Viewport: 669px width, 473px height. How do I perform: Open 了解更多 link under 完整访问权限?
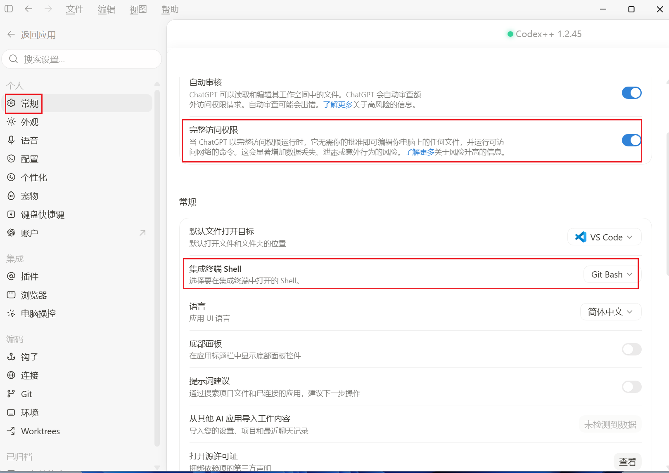click(420, 152)
